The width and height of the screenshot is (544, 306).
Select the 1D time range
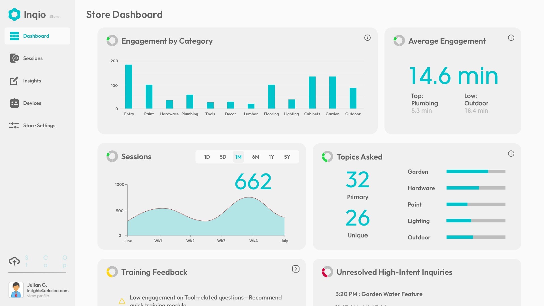[x=207, y=157]
